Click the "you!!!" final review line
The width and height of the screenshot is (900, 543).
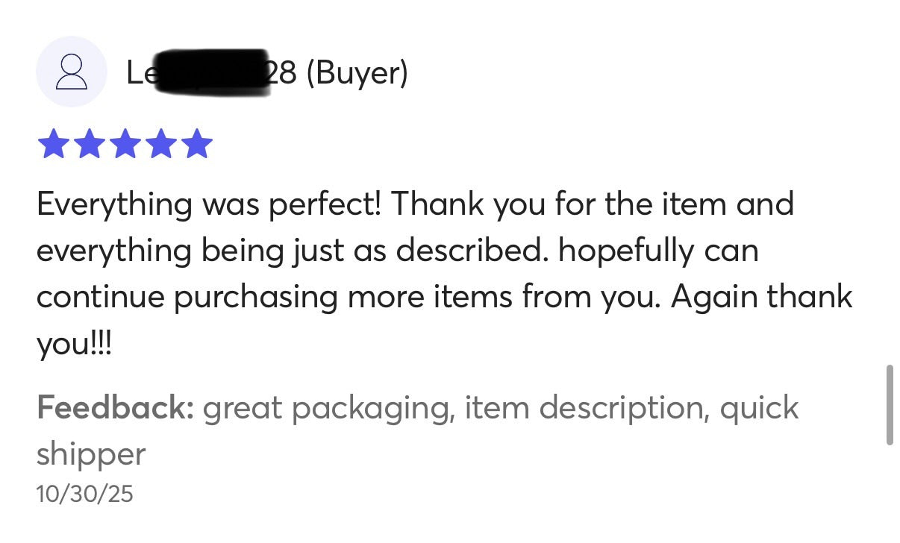click(x=74, y=343)
